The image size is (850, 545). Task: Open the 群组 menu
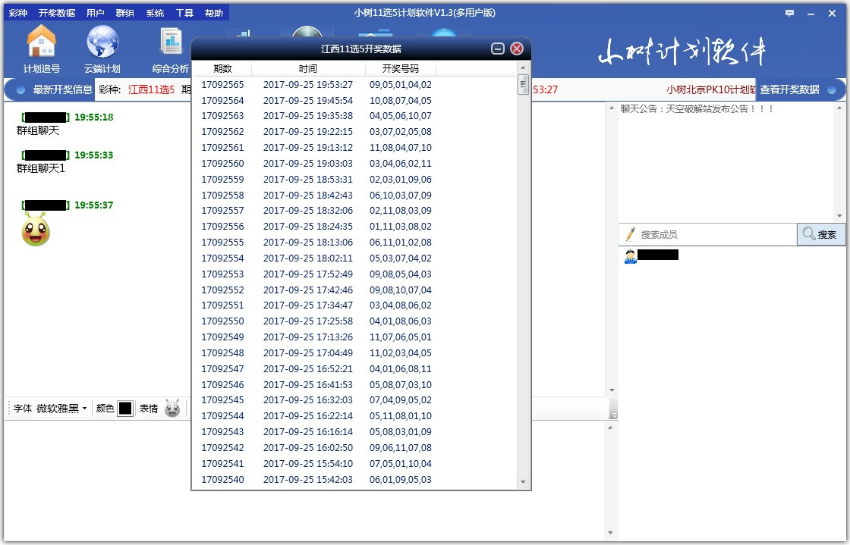pyautogui.click(x=125, y=13)
